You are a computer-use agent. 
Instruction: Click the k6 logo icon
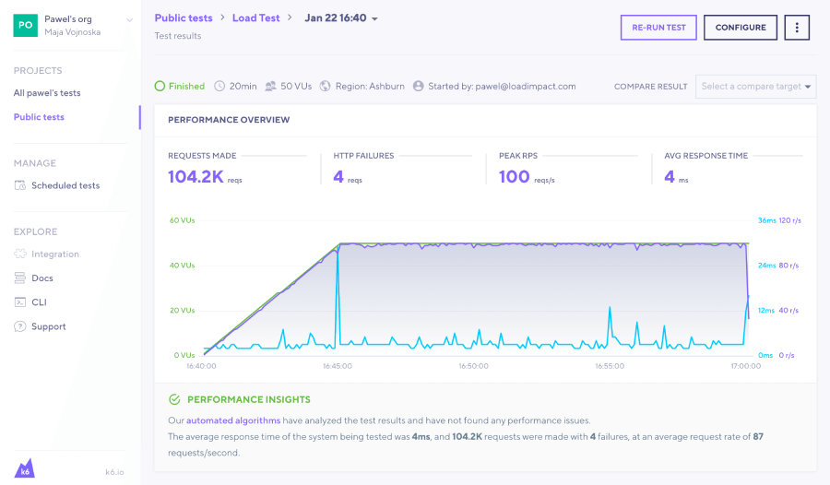point(25,467)
